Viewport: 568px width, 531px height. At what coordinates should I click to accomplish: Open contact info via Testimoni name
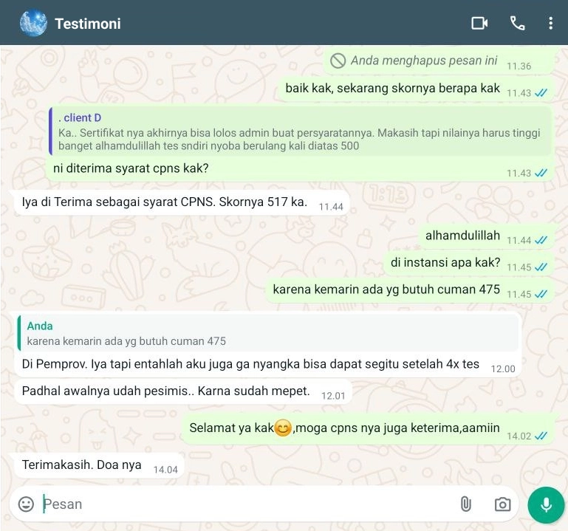point(88,24)
